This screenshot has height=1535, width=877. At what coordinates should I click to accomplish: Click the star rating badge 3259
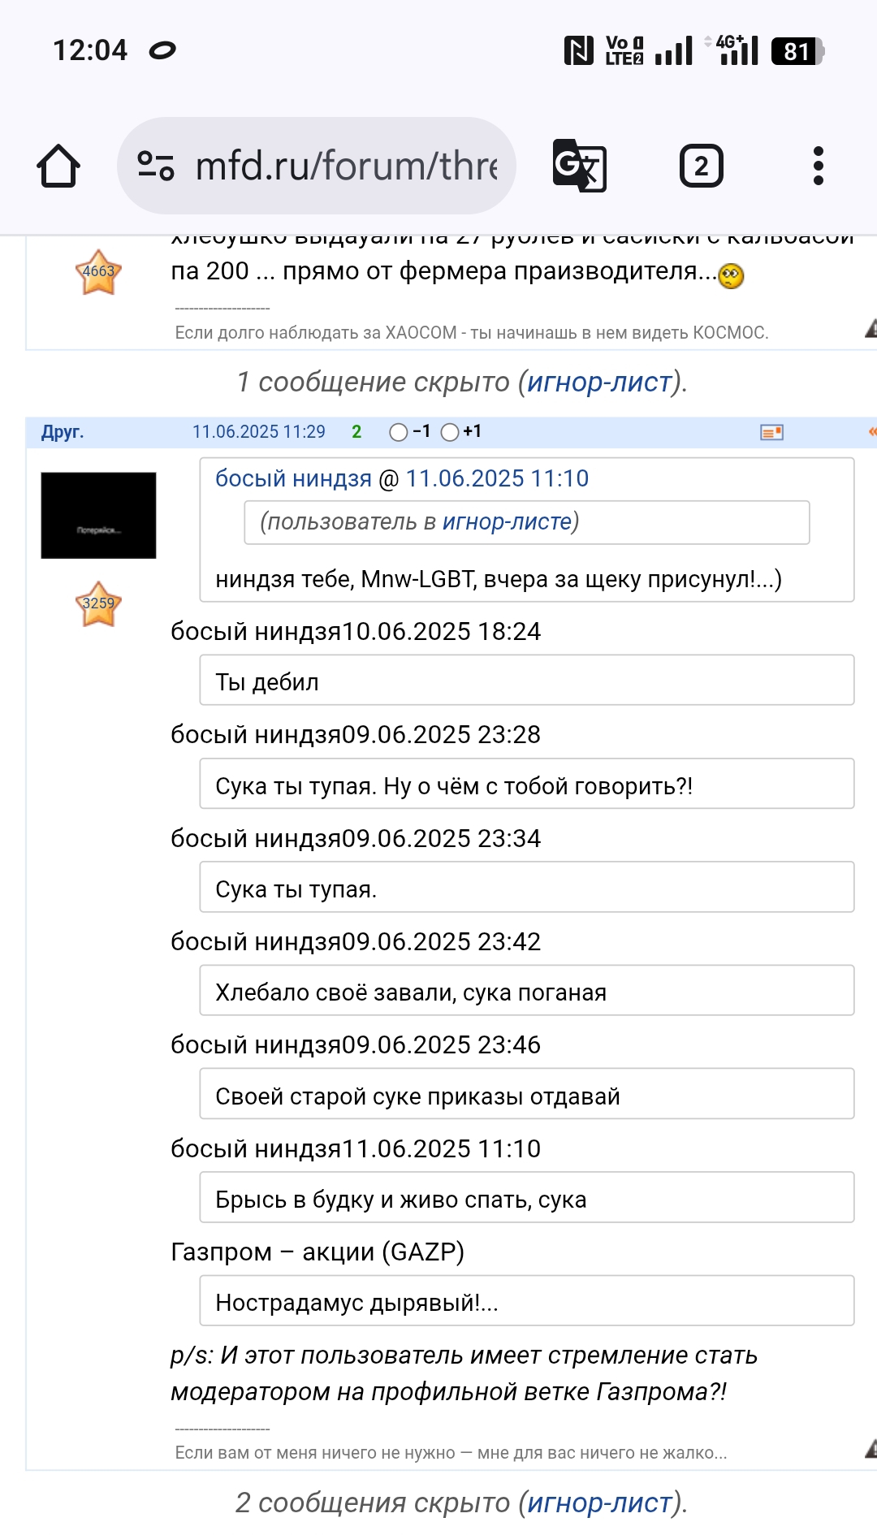pyautogui.click(x=98, y=604)
